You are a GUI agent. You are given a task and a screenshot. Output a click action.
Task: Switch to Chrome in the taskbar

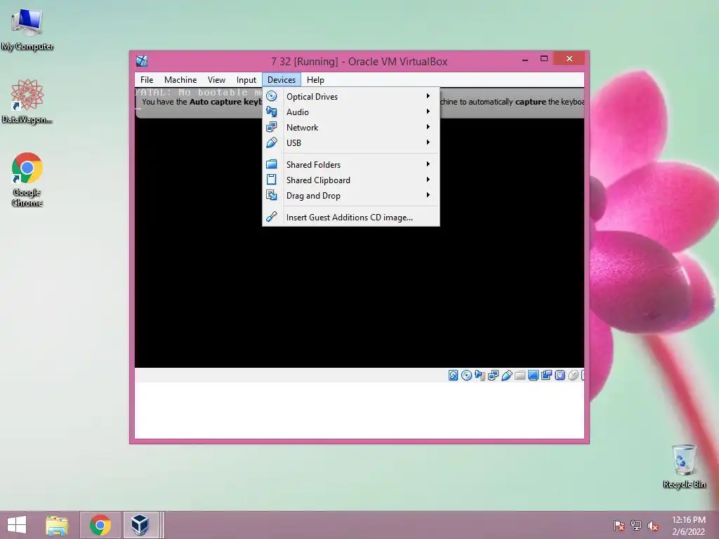coord(100,525)
